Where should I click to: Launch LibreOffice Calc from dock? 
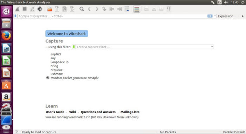point(6,60)
